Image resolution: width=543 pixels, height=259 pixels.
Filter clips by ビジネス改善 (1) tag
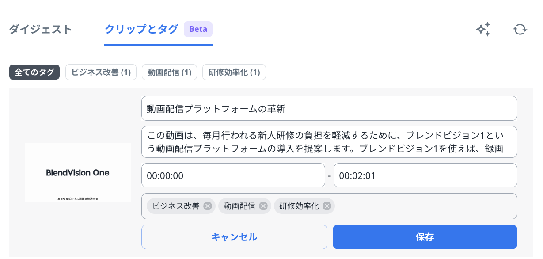click(x=101, y=72)
